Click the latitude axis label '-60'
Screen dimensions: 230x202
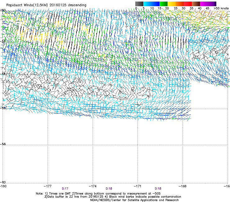pos(3,182)
